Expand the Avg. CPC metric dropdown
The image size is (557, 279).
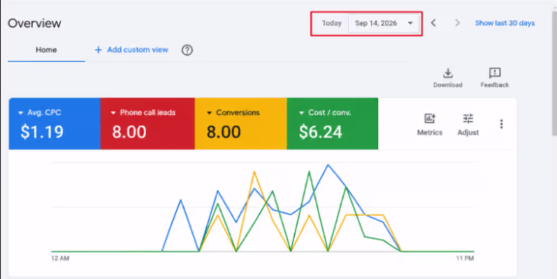tap(21, 113)
